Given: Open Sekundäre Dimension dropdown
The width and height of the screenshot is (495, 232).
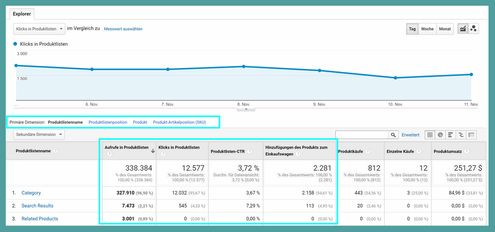Looking at the screenshot, I should 39,134.
